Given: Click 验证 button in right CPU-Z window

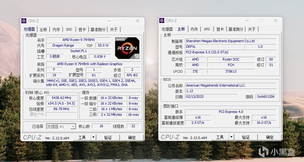Looking at the screenshot, I should pos(246,137).
